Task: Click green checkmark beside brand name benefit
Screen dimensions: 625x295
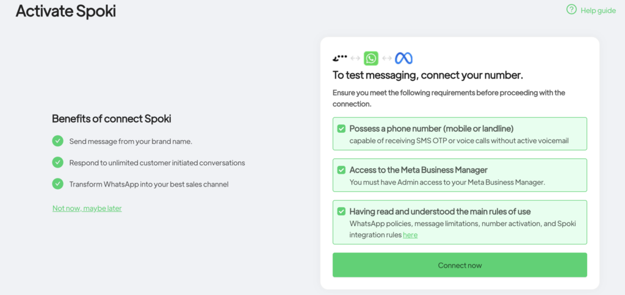Action: pyautogui.click(x=58, y=141)
